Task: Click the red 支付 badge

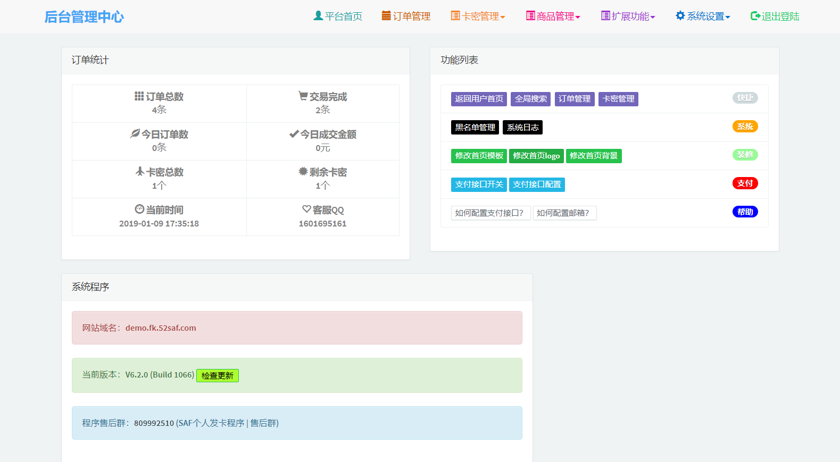Action: click(x=745, y=183)
